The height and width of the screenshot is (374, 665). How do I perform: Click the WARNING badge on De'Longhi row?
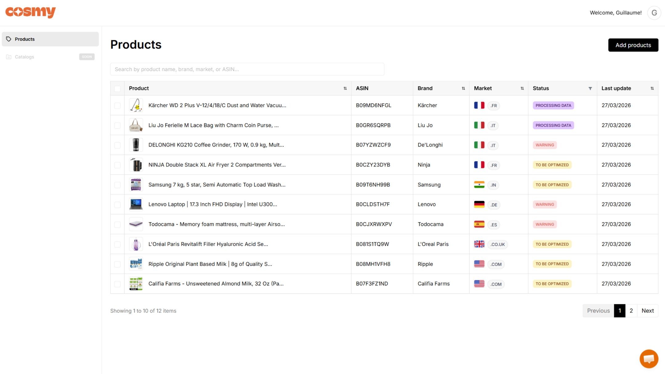point(545,145)
